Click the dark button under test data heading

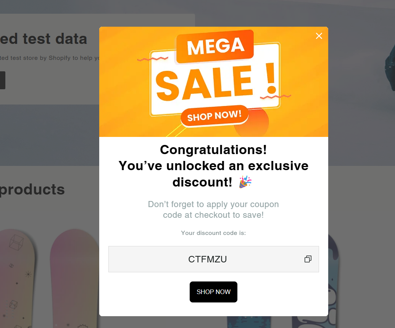point(3,80)
